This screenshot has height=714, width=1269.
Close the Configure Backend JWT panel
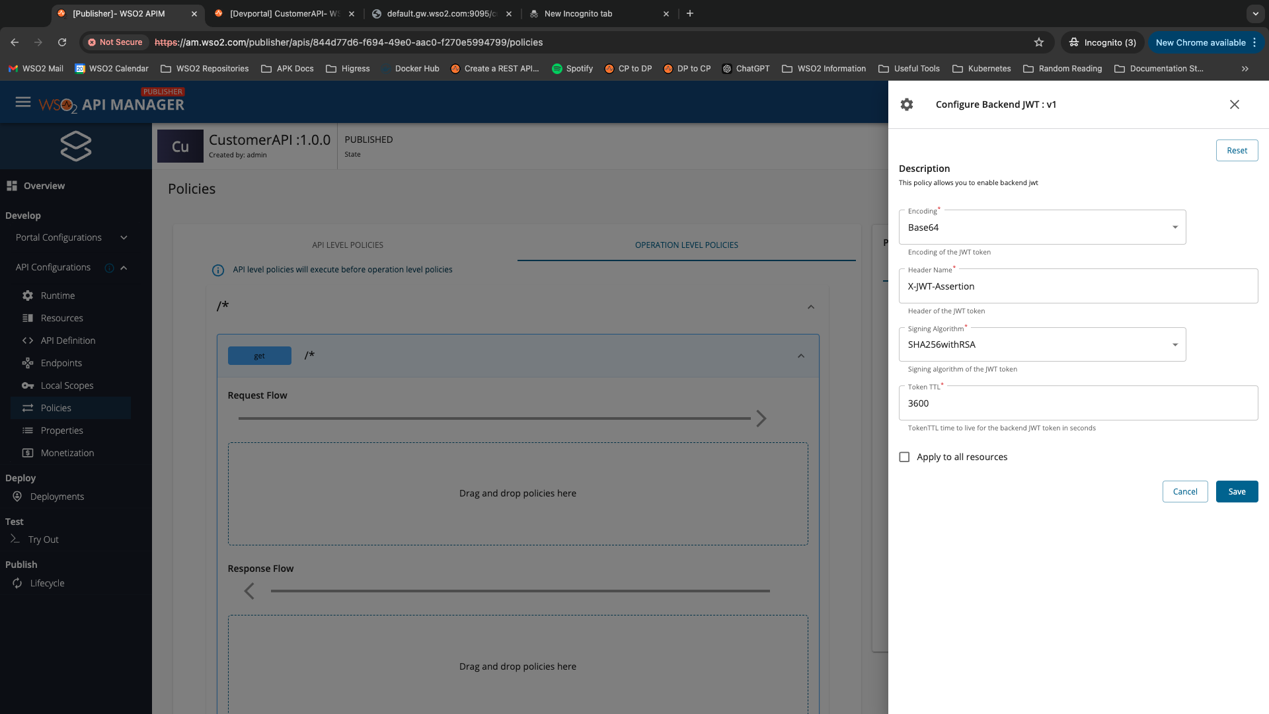click(x=1235, y=104)
